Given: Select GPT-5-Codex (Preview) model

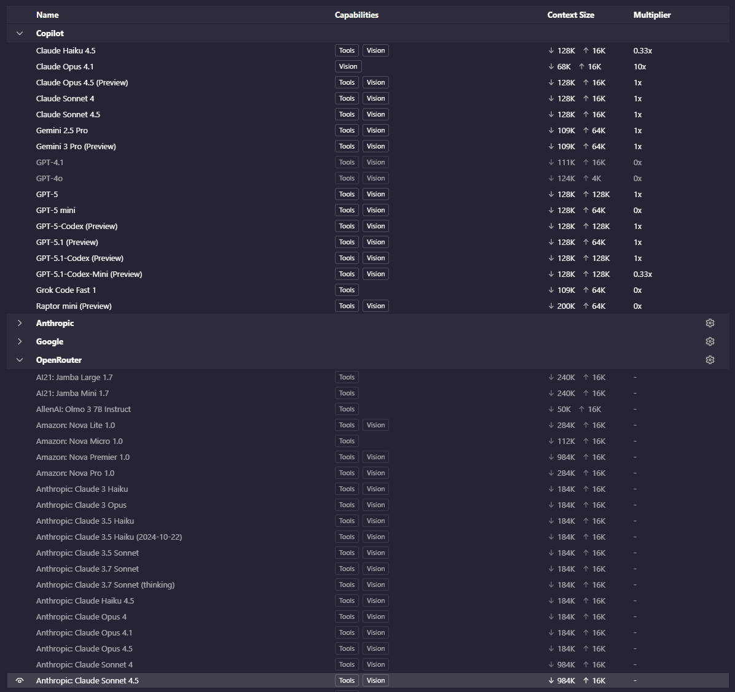Looking at the screenshot, I should click(x=368, y=226).
